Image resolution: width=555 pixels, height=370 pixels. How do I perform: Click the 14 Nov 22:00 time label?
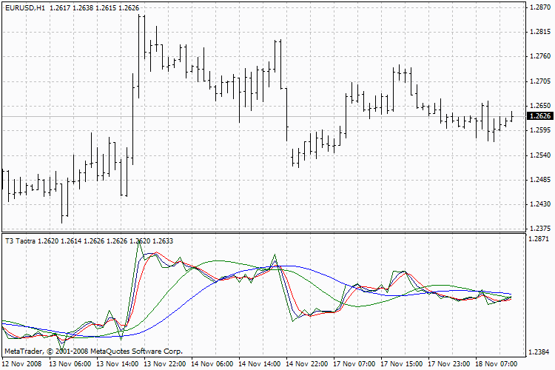pyautogui.click(x=307, y=364)
